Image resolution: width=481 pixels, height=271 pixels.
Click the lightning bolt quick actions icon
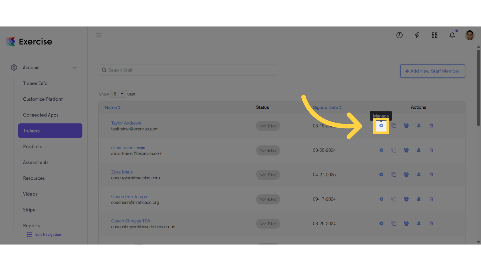coord(417,35)
